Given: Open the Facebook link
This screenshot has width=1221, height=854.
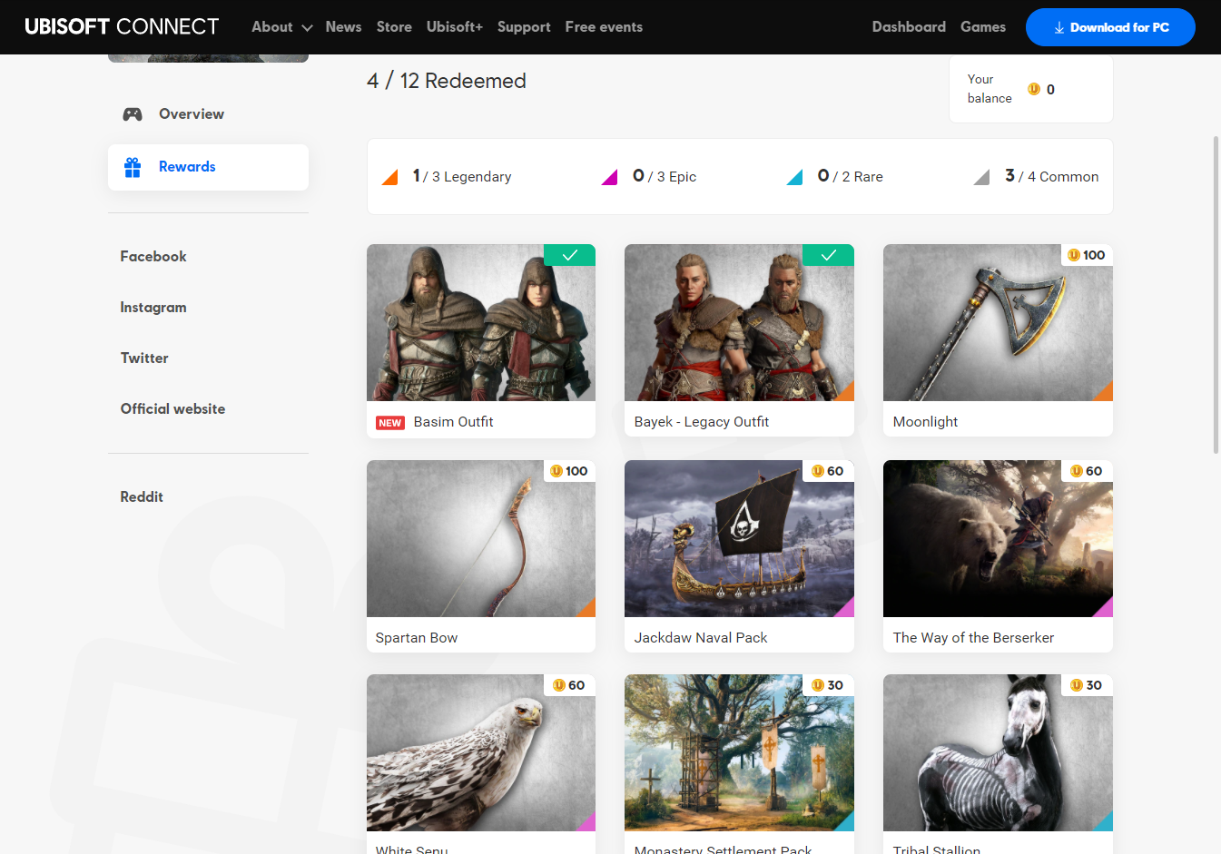Looking at the screenshot, I should click(x=153, y=257).
